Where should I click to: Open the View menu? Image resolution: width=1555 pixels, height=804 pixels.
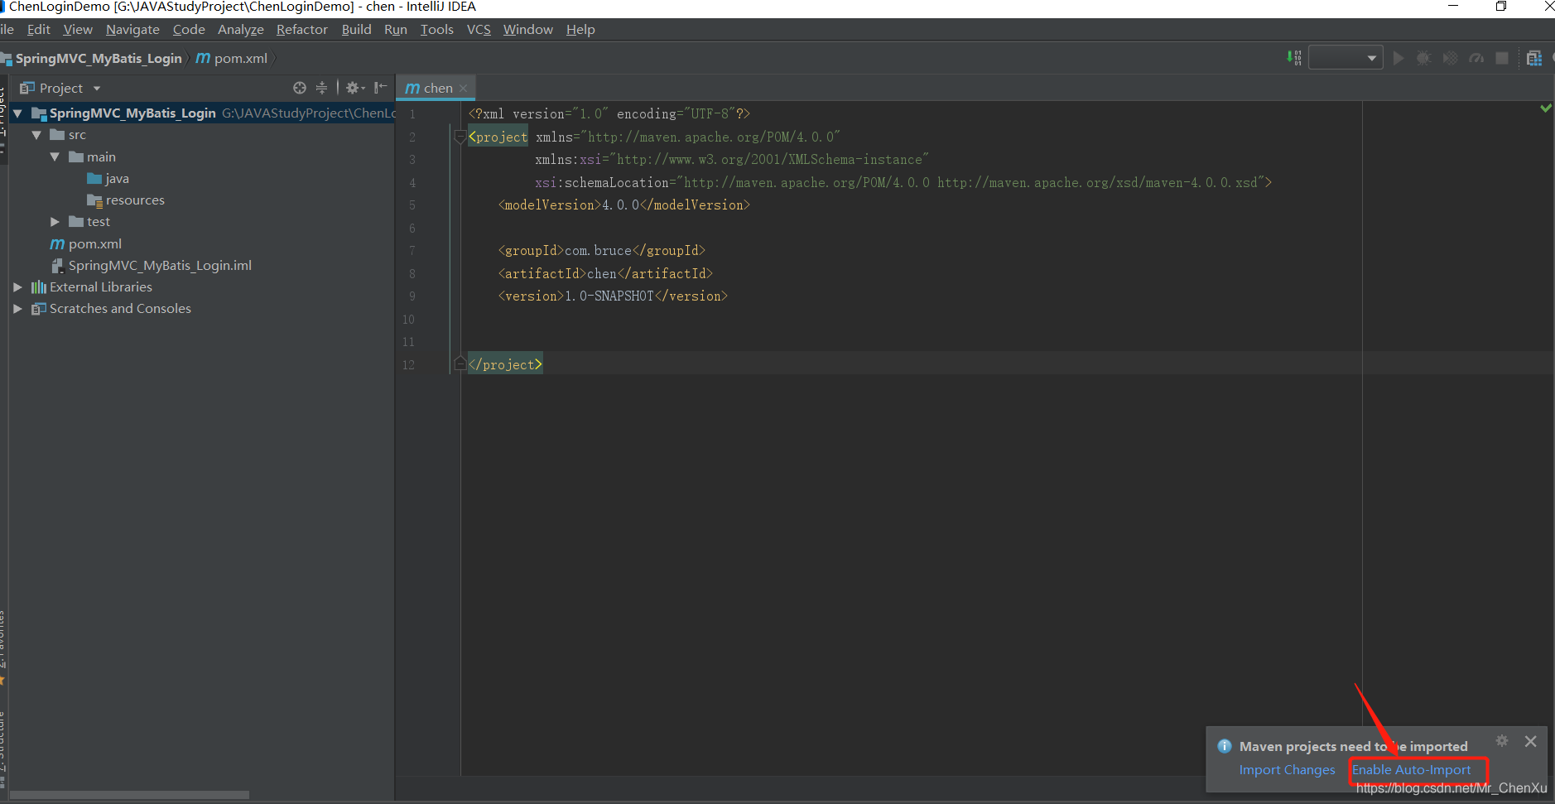(78, 30)
